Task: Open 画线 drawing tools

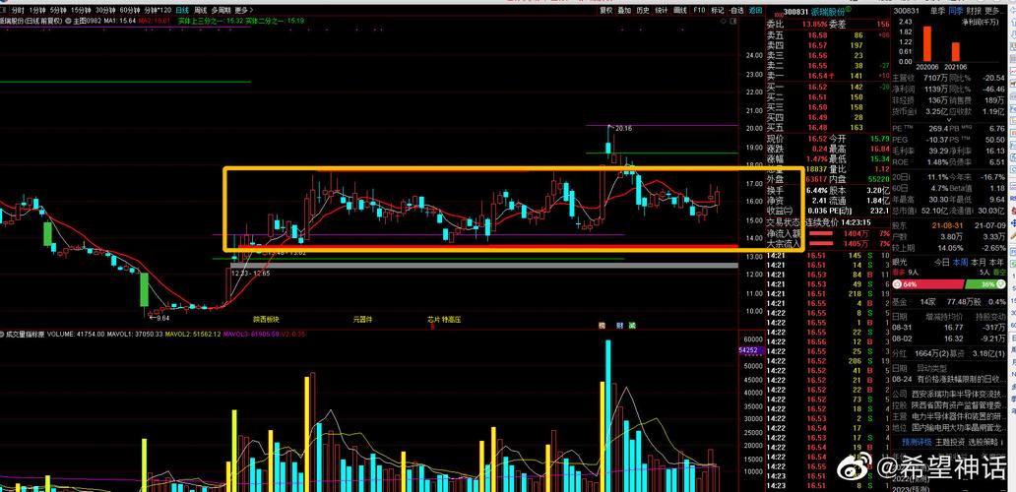Action: pos(680,11)
